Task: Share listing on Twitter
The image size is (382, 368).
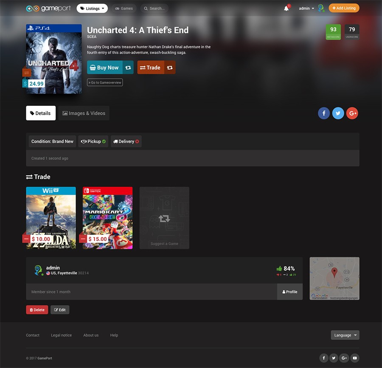Action: (338, 113)
